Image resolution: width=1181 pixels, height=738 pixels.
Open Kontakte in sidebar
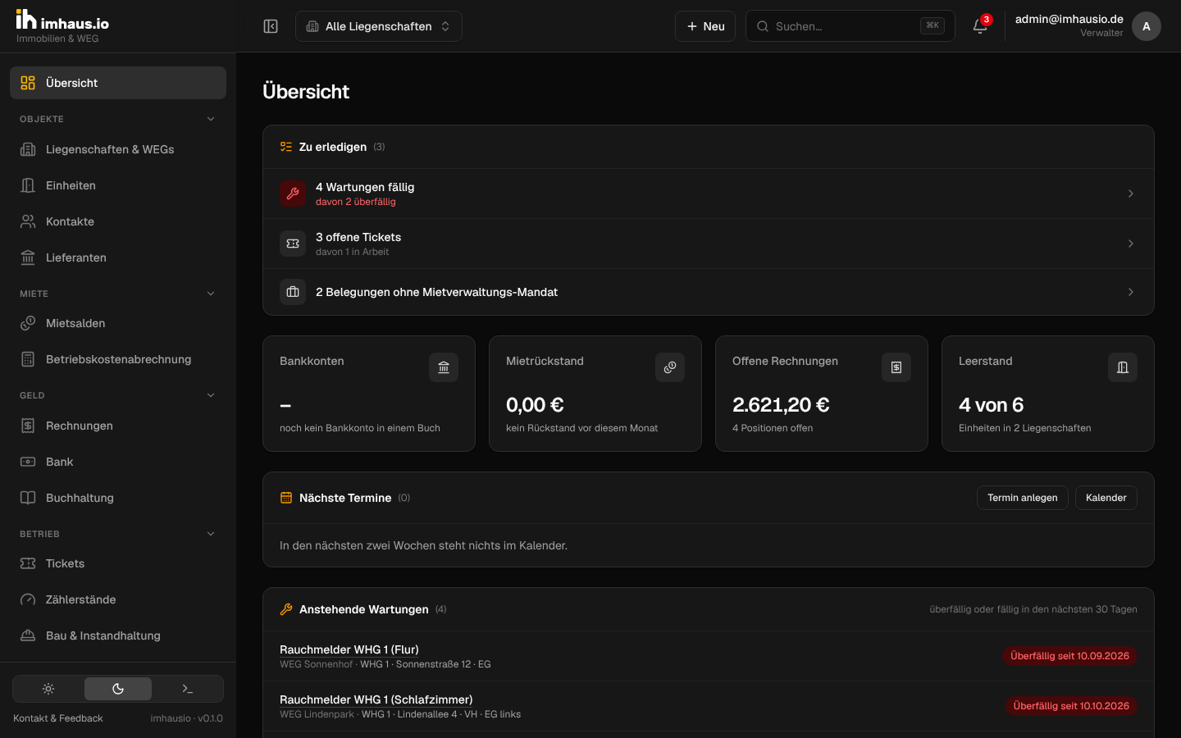point(118,221)
